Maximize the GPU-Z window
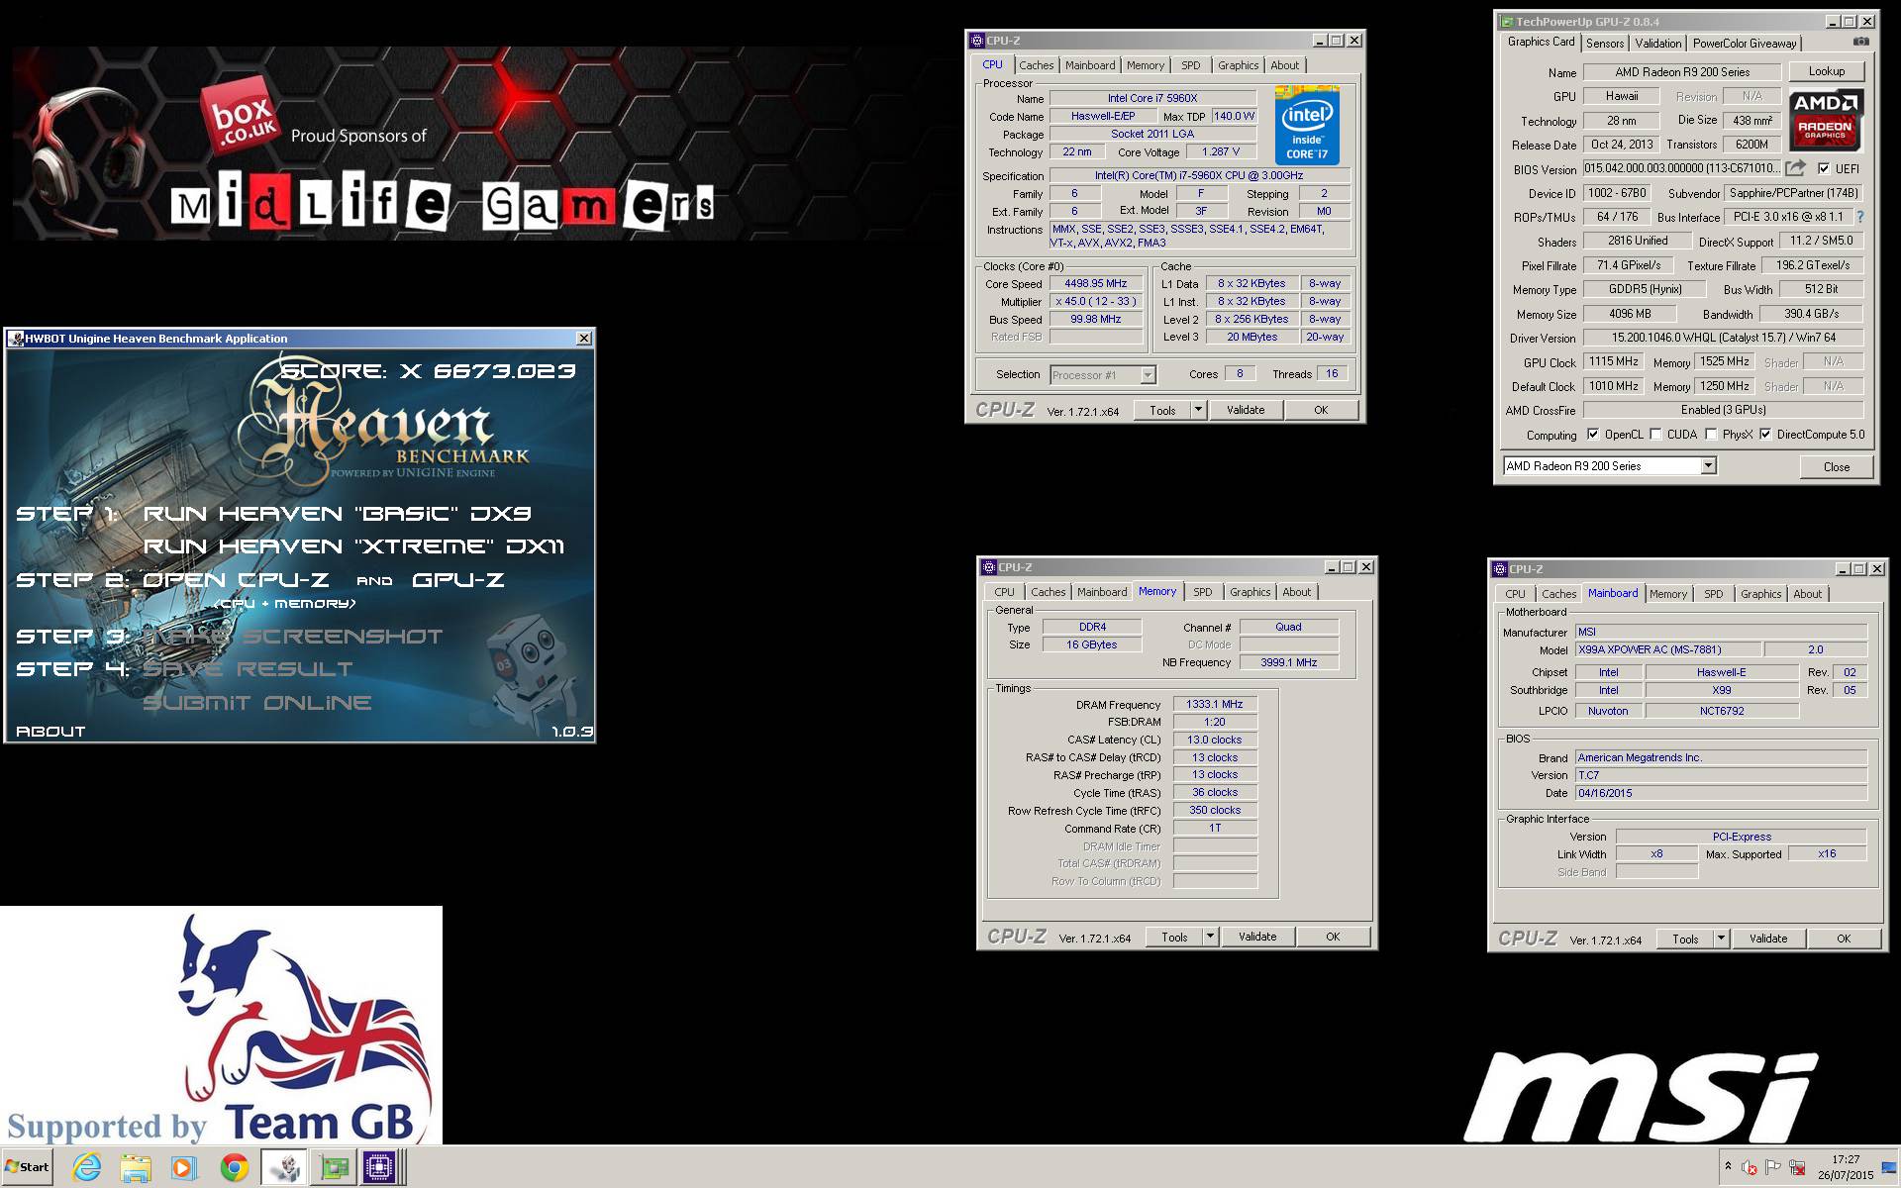 click(x=1850, y=21)
